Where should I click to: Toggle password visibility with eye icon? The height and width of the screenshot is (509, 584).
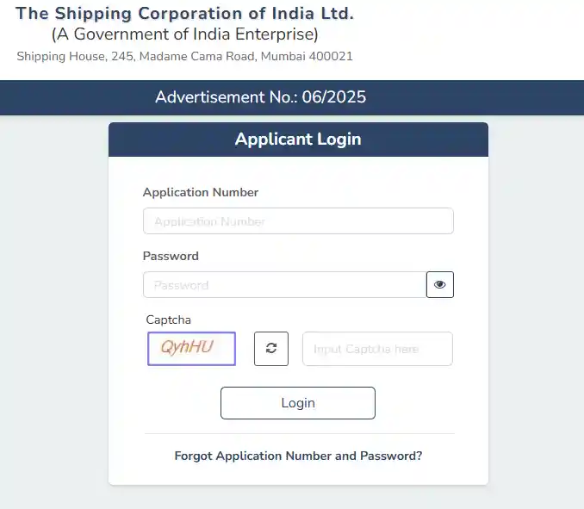[x=440, y=285]
